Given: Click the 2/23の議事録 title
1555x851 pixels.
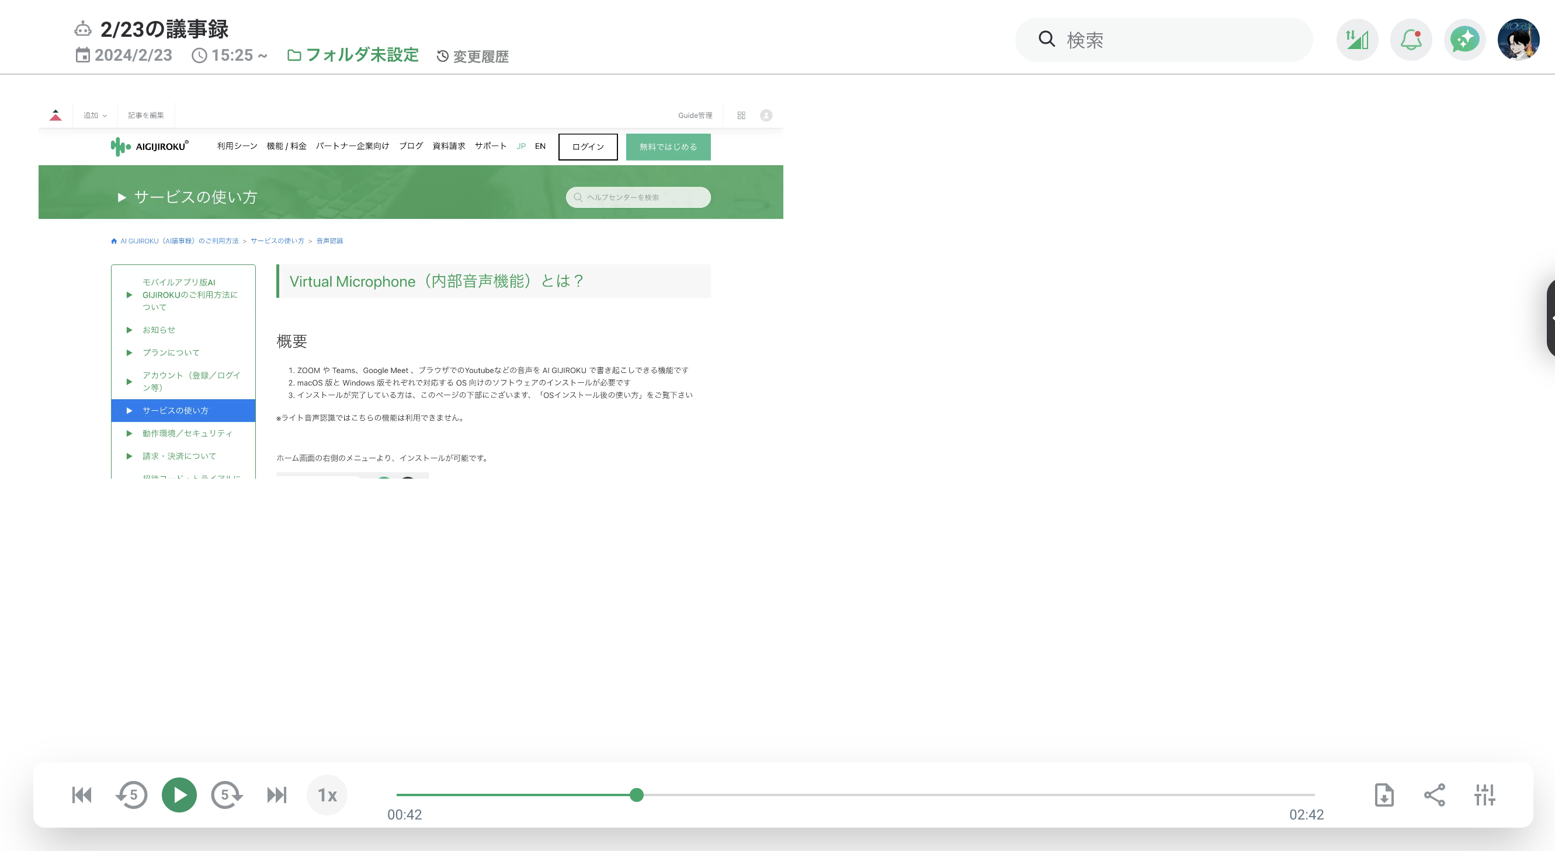Looking at the screenshot, I should 164,29.
